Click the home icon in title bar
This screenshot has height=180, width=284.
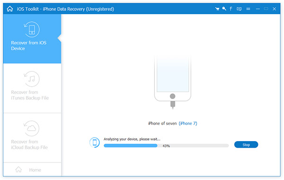[10, 9]
